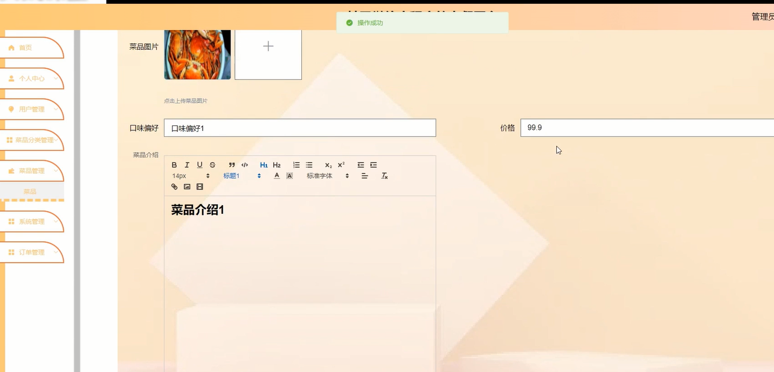Insert an image into the editor
This screenshot has height=372, width=774.
[187, 187]
